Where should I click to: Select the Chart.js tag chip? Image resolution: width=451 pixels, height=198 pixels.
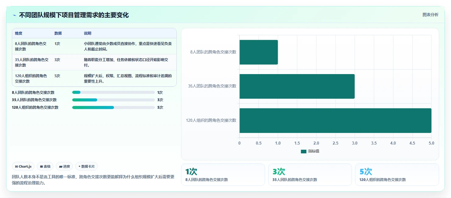pos(23,166)
